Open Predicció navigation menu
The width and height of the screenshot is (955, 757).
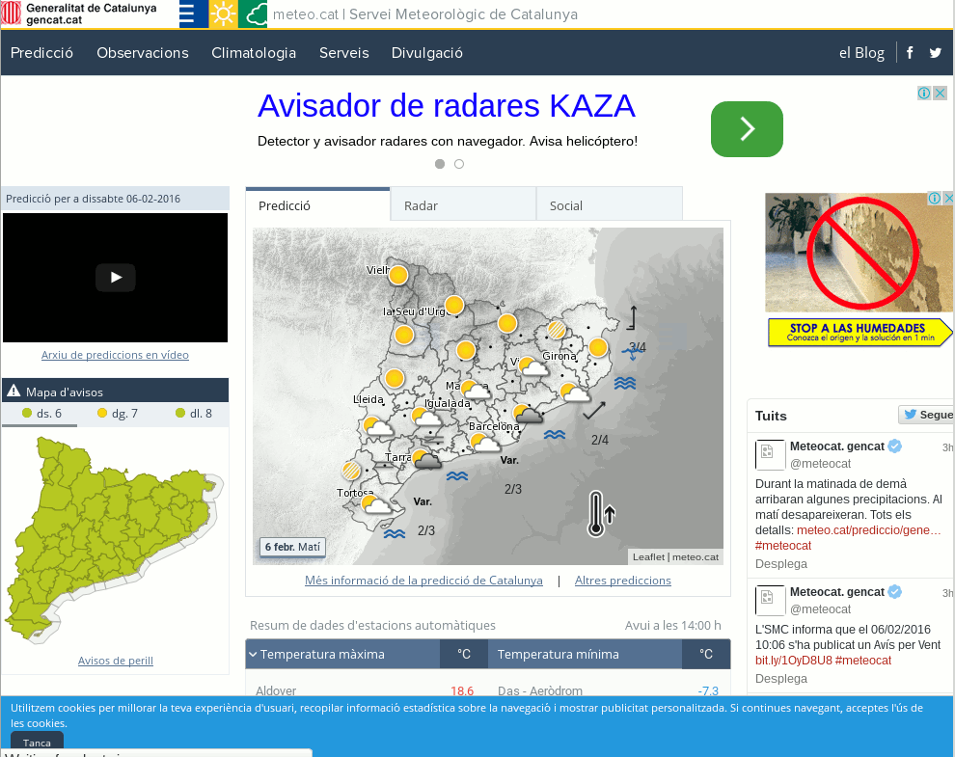click(42, 53)
